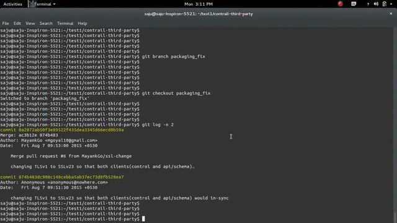
Task: Open the keyboard layout tray icon
Action: click(x=354, y=4)
